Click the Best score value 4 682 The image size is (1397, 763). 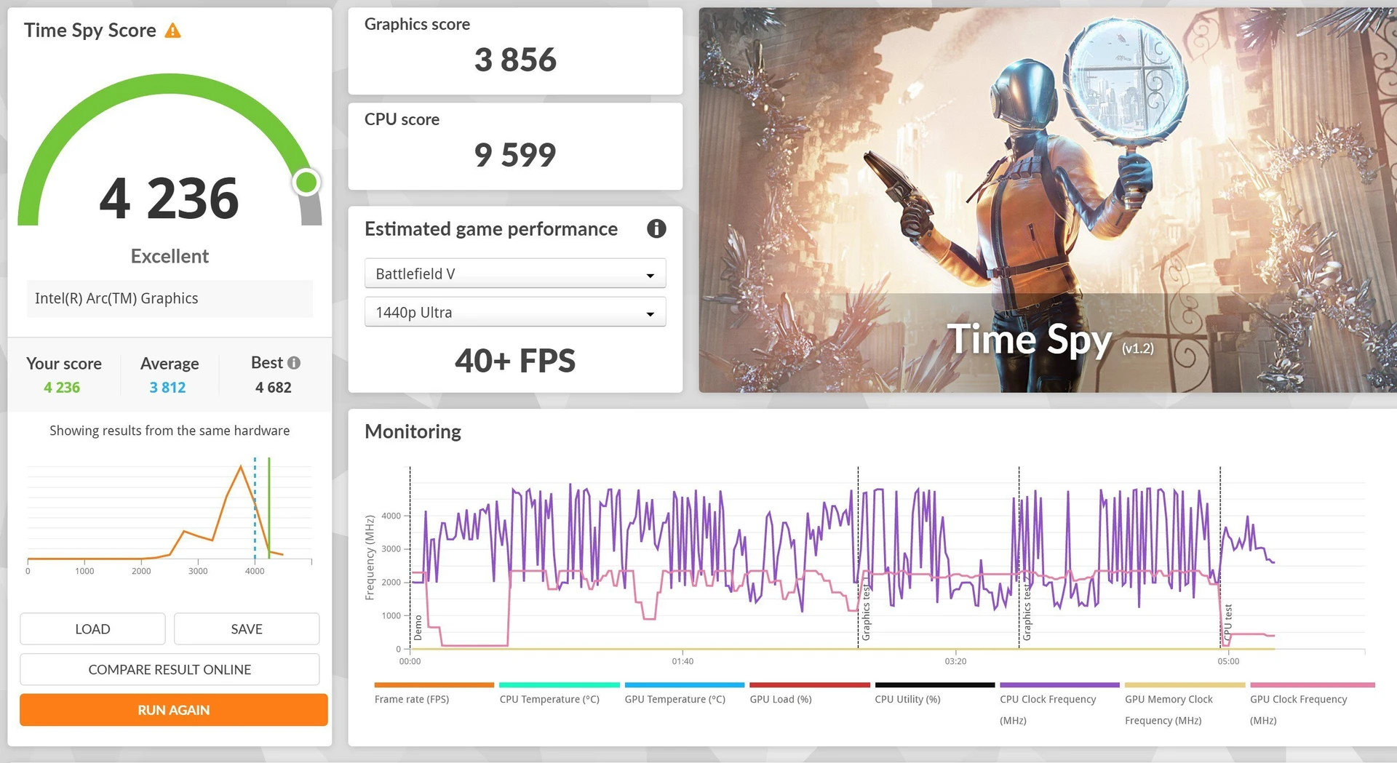click(x=273, y=388)
